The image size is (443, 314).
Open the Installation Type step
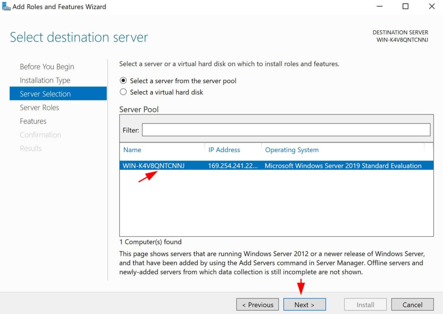45,80
